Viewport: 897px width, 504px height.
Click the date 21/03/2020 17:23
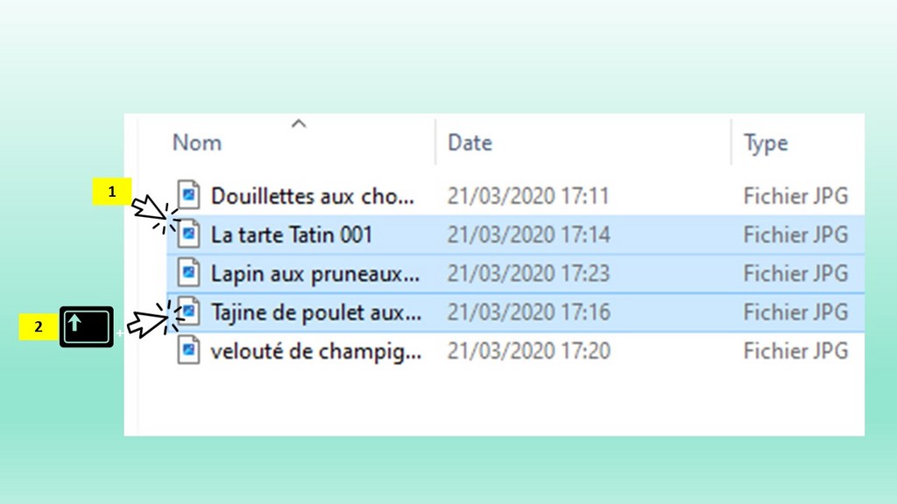coord(528,273)
